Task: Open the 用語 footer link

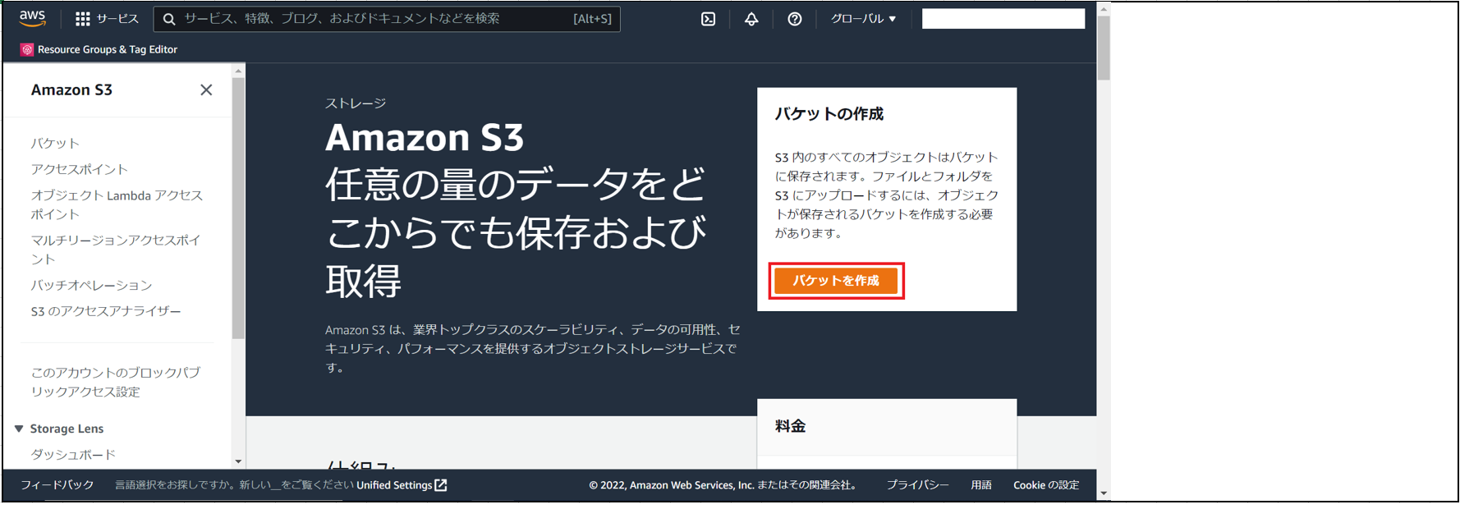Action: point(981,485)
